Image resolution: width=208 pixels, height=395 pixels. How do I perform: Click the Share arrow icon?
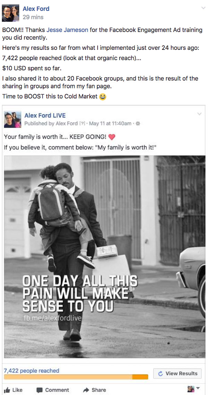pyautogui.click(x=86, y=390)
